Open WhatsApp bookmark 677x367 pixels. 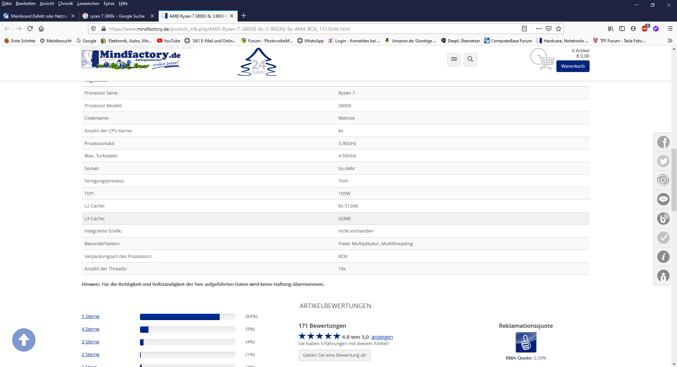coord(310,41)
